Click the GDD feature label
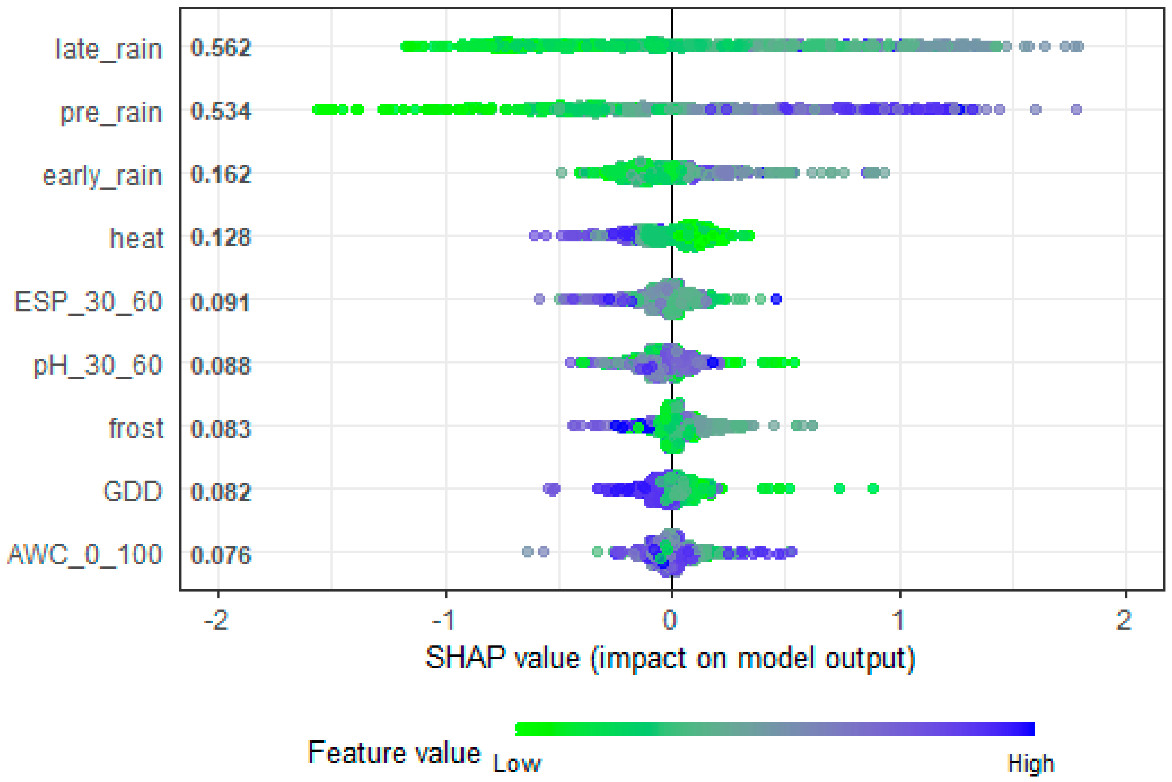 pos(132,491)
